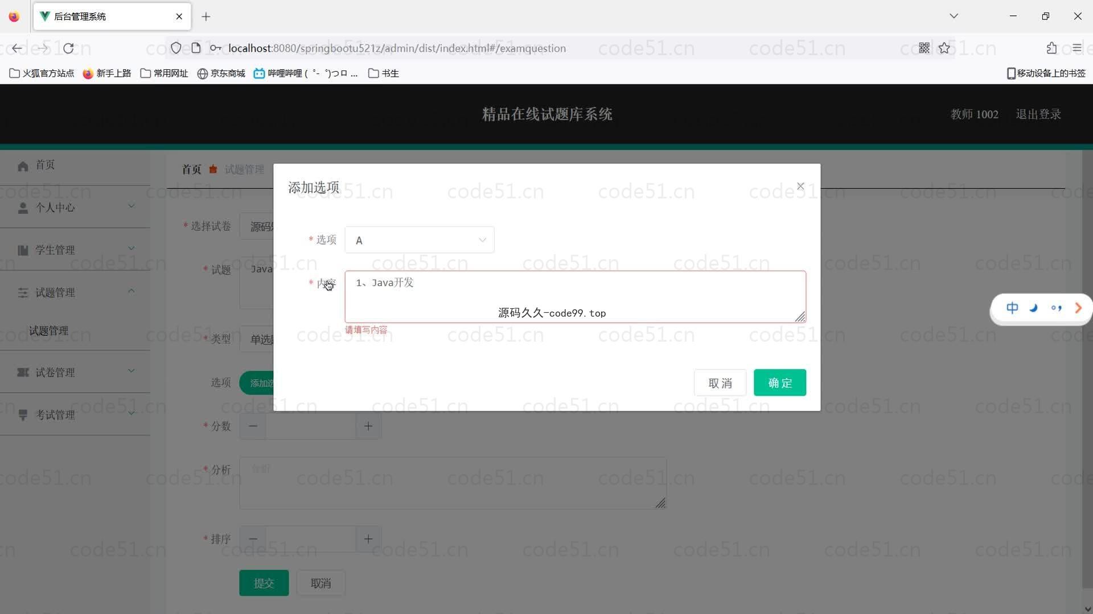Expand 个人中心 sidebar menu
This screenshot has height=614, width=1093.
[x=75, y=207]
